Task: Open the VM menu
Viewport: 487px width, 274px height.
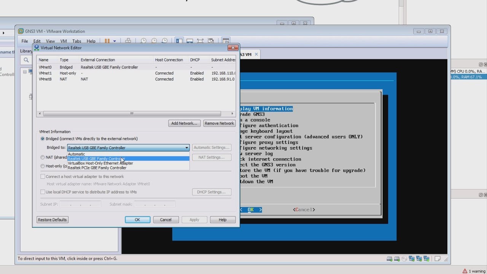Action: pyautogui.click(x=64, y=41)
